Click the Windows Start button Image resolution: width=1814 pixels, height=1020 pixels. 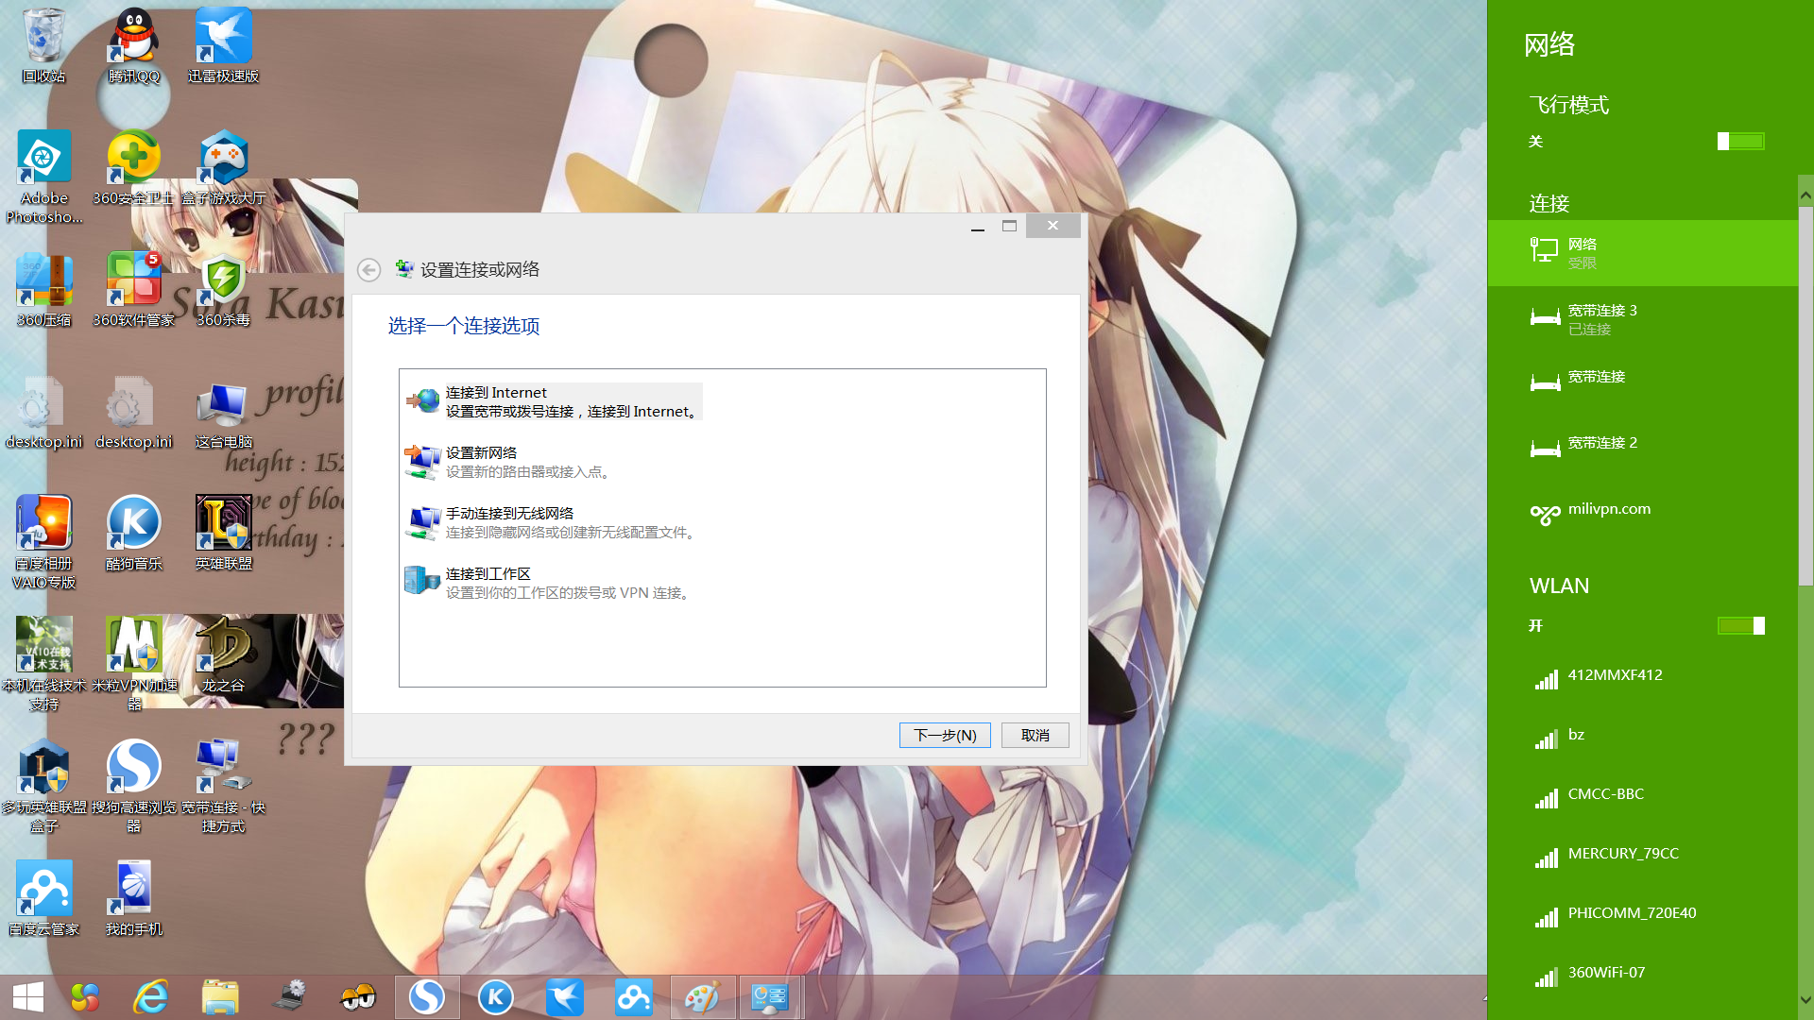pos(28,997)
